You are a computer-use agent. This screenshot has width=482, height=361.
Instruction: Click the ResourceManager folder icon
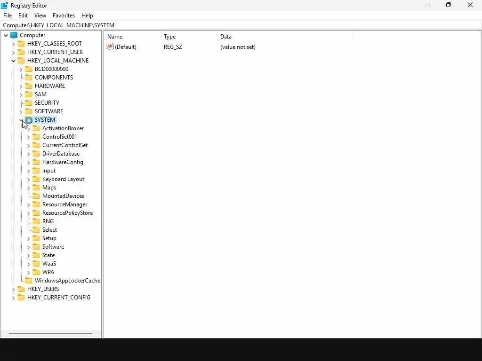pos(36,204)
